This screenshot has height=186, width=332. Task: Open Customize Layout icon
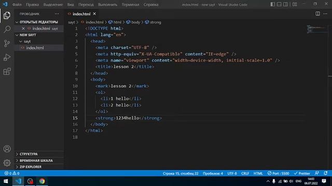click(295, 4)
